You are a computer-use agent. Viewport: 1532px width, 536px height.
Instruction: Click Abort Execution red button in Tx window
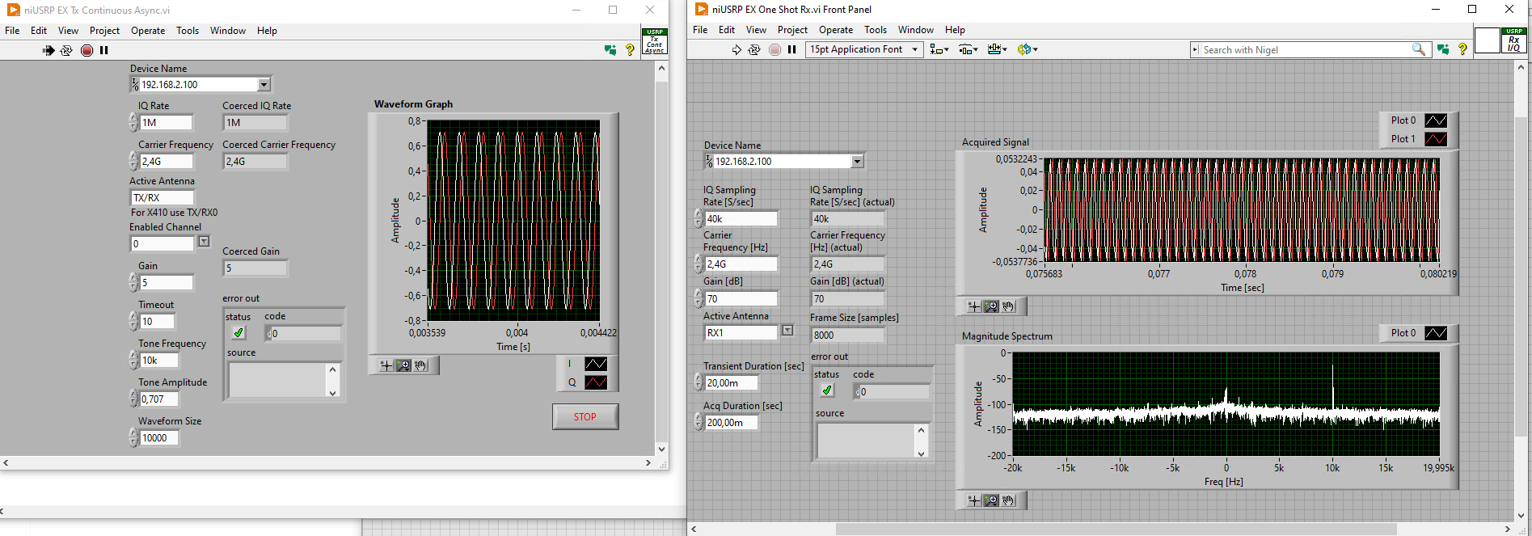(x=87, y=50)
